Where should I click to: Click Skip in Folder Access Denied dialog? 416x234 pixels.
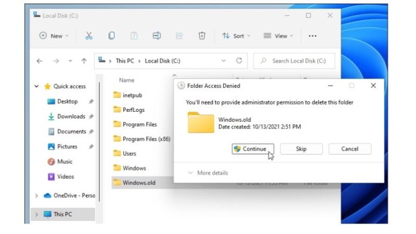(302, 149)
